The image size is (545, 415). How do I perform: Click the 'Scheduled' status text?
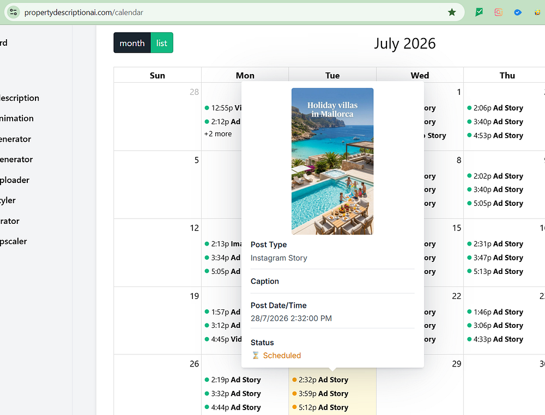[282, 356]
